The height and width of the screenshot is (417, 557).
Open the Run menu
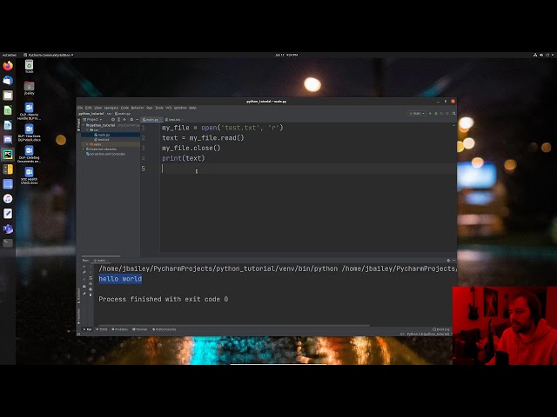pyautogui.click(x=149, y=108)
